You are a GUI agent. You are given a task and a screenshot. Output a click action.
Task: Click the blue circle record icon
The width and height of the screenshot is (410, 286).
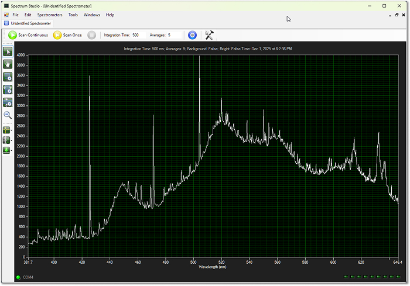(x=192, y=35)
